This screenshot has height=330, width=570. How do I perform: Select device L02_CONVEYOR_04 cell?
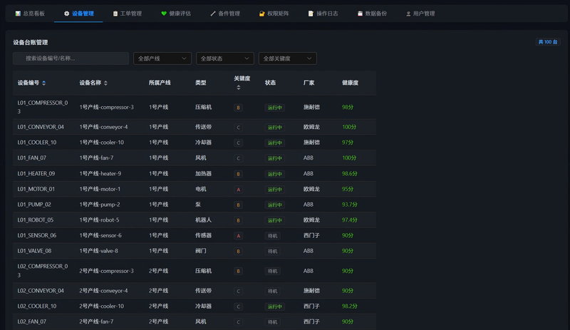(x=41, y=291)
